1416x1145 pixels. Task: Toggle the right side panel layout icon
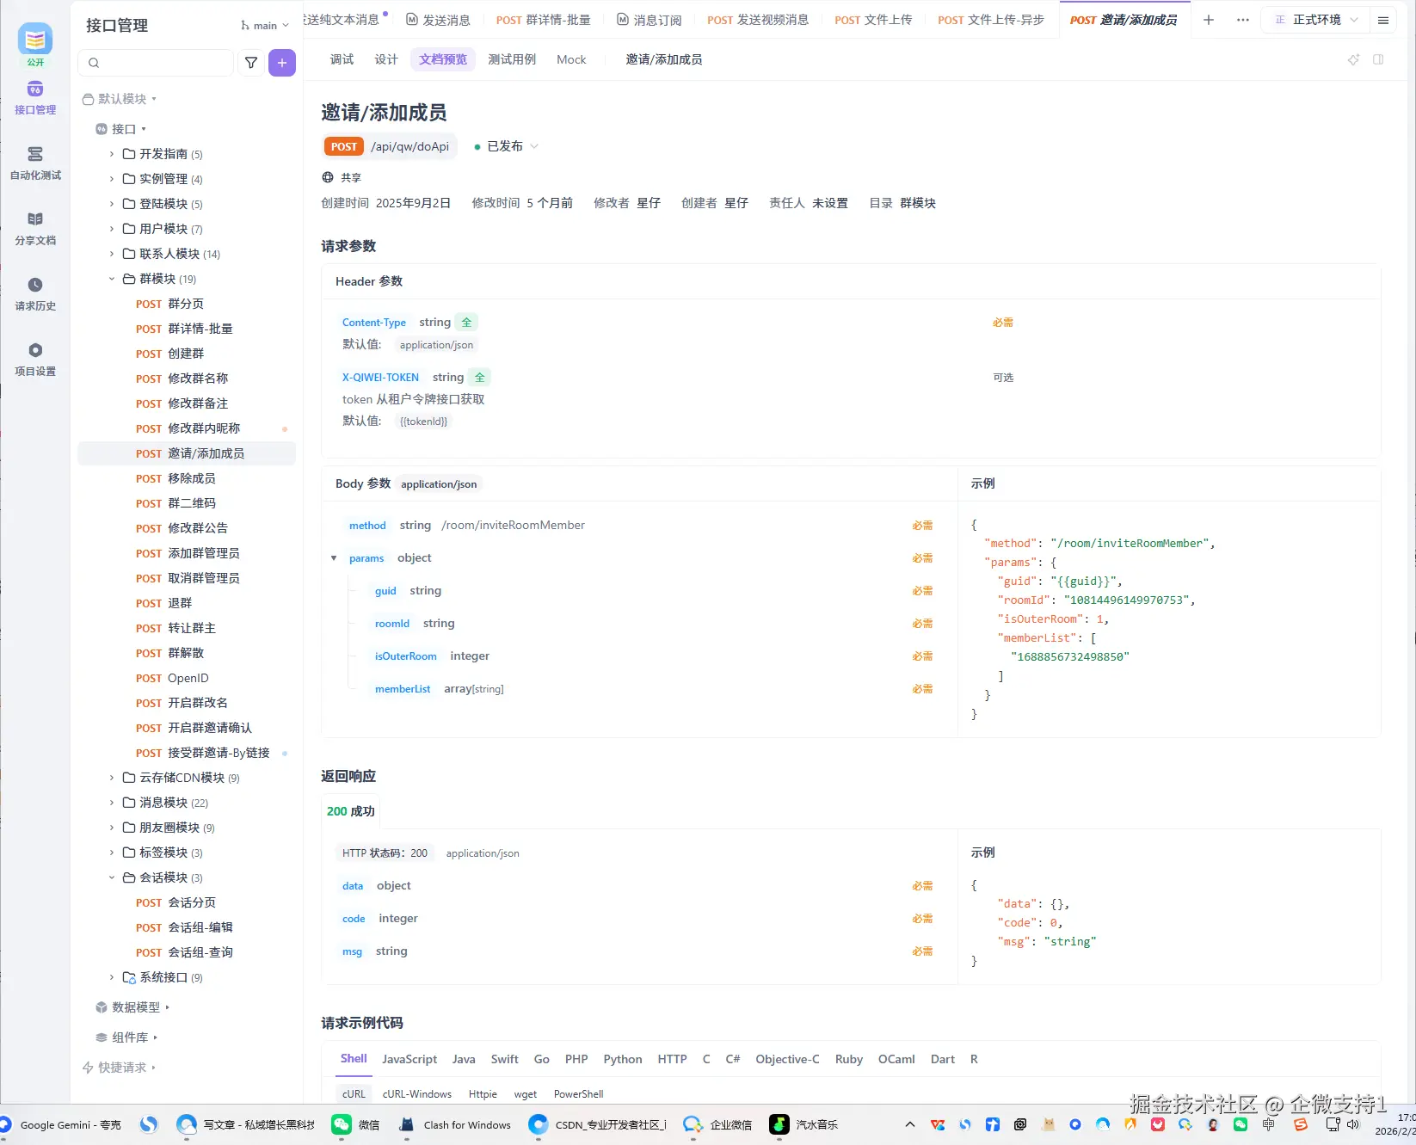(x=1378, y=59)
